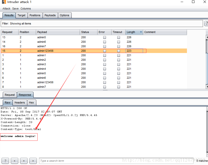Screen dimensions: 208x165
Task: Toggle Error checkbox for request 14
Action: pos(105,42)
